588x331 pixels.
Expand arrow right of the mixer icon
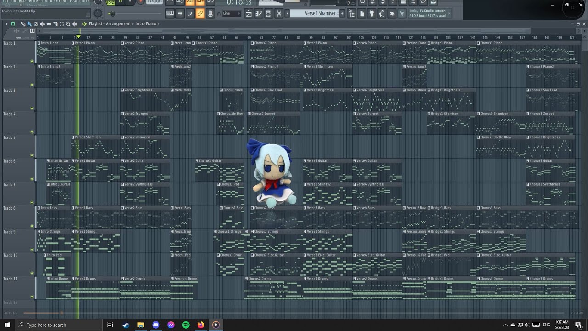[x=287, y=13]
